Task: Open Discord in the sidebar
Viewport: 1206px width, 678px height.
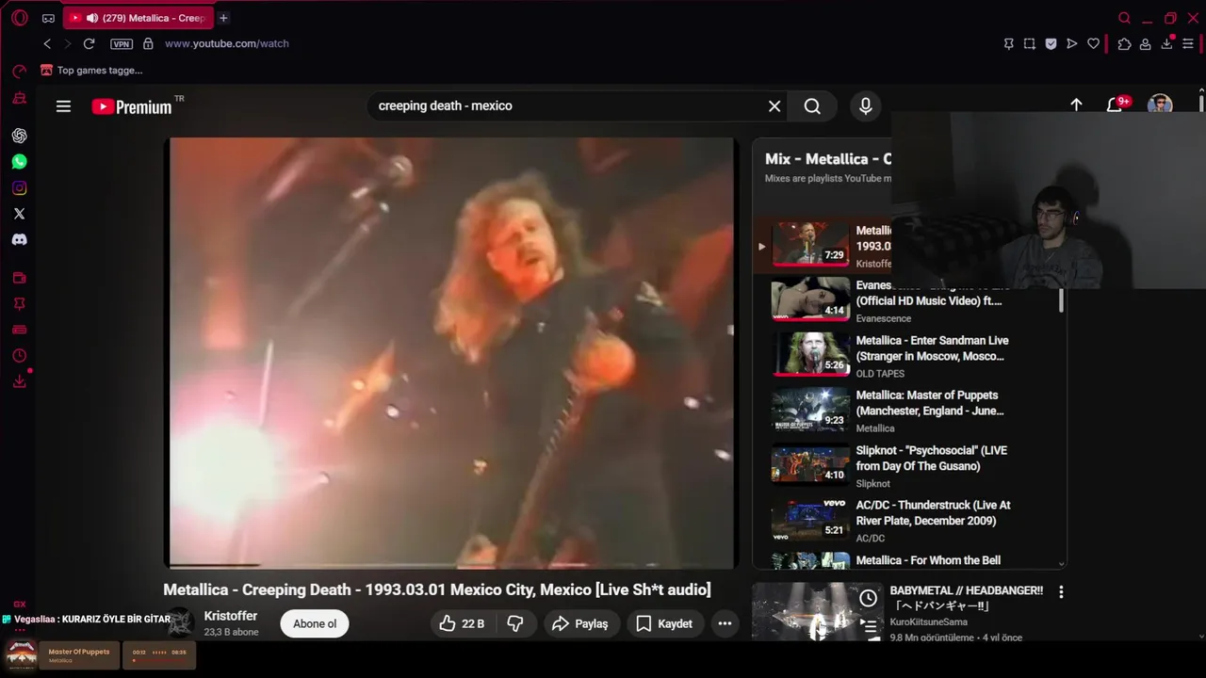Action: coord(19,240)
